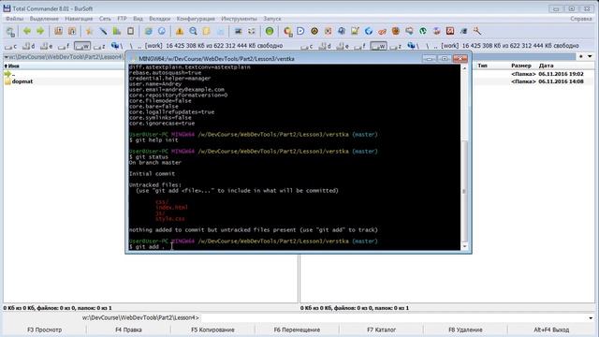The width and height of the screenshot is (599, 337).
Task: Open command line history dropdown arrow
Action: 591,318
